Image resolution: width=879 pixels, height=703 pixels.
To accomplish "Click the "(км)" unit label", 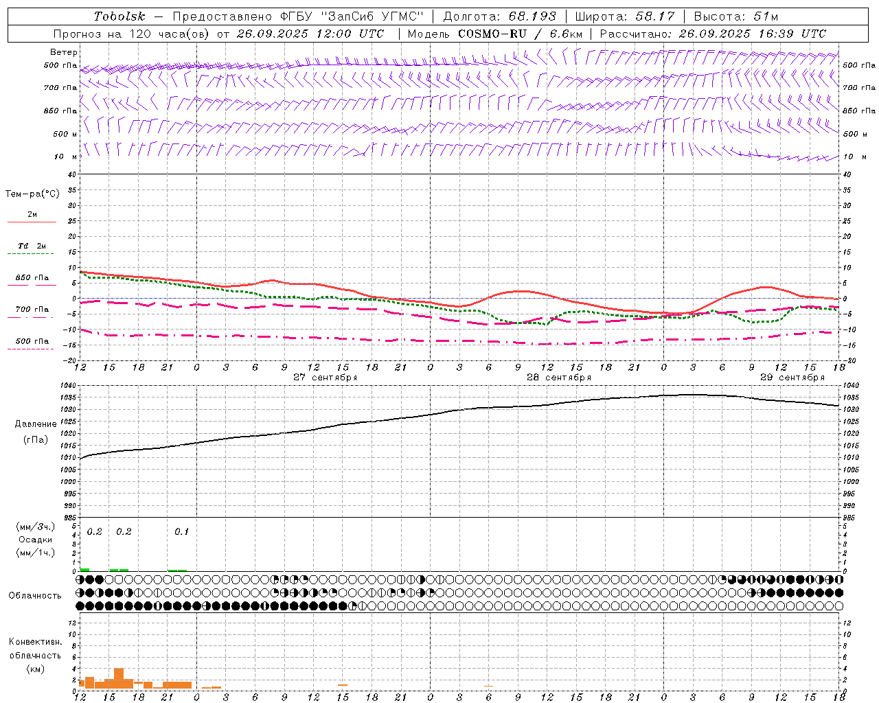I will pos(36,669).
